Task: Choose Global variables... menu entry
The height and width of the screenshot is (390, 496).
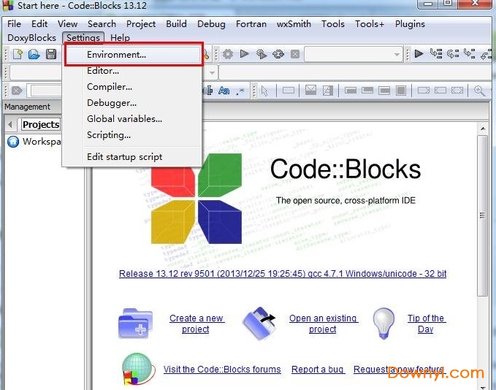Action: (x=133, y=119)
